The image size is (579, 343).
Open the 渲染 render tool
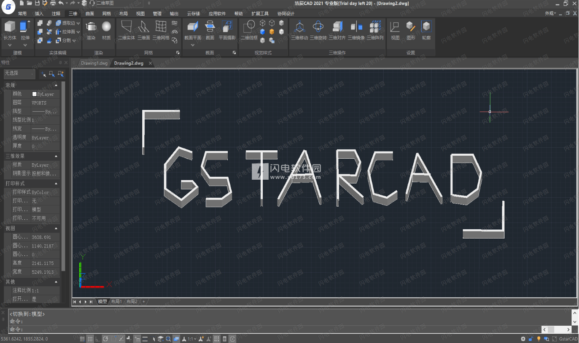[91, 30]
